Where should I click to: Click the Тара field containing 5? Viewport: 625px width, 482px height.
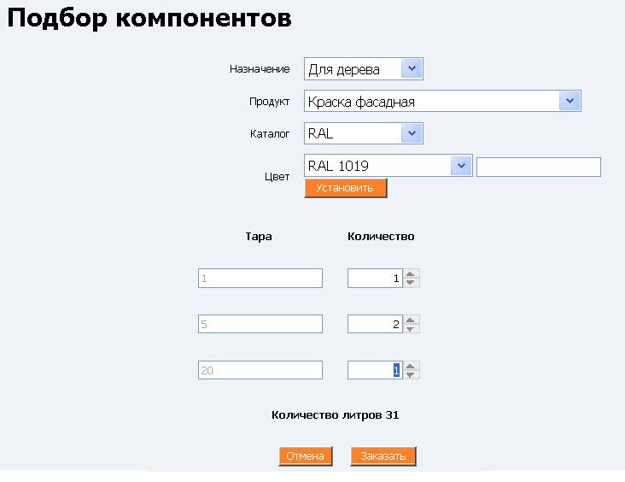click(260, 325)
